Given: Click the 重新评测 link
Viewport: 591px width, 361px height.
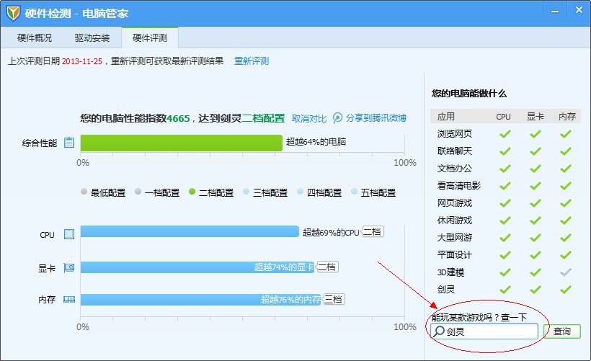Looking at the screenshot, I should 252,61.
